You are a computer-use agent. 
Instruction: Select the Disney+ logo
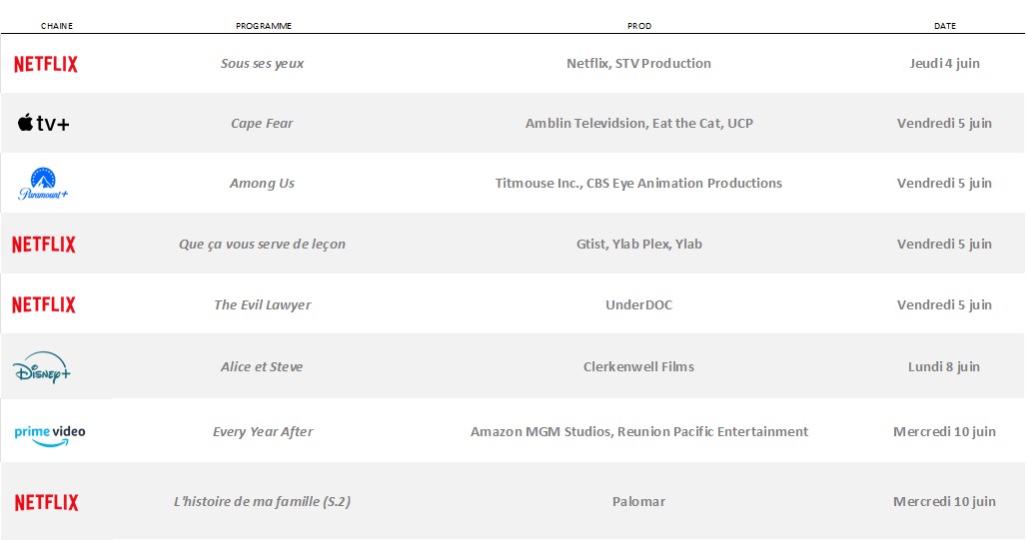(x=41, y=368)
